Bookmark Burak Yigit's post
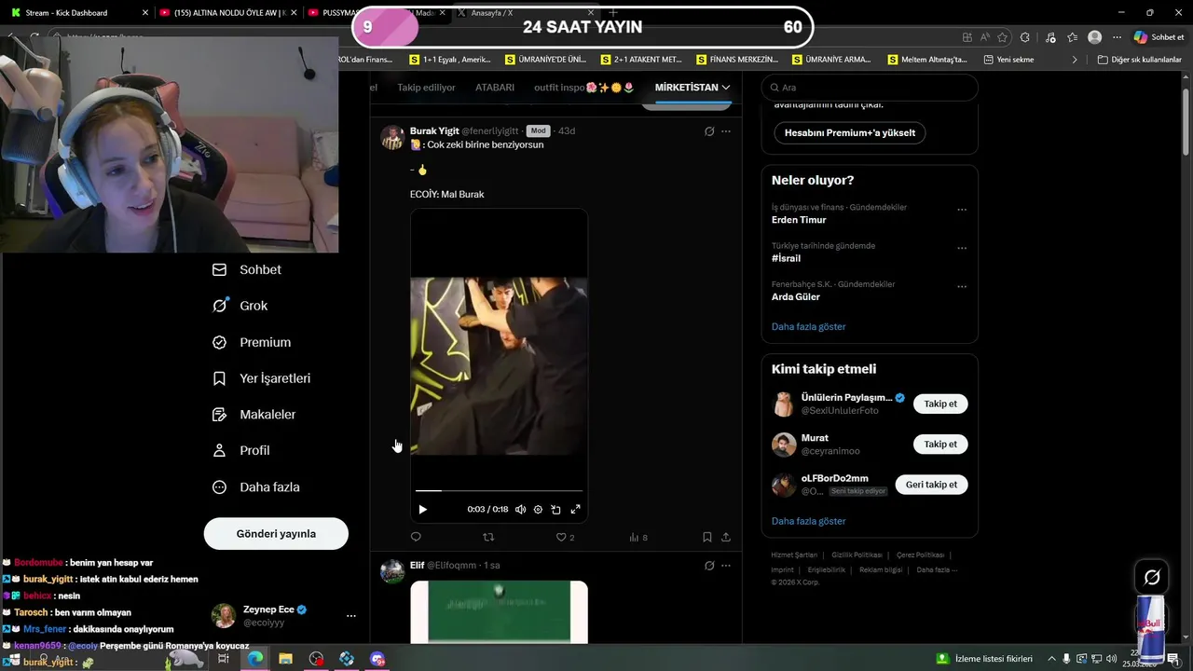Viewport: 1193px width, 671px height. coord(706,537)
